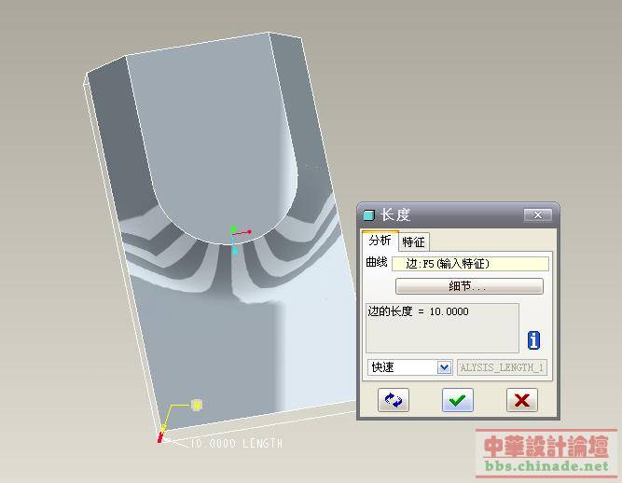Close the 长度 dialog window
The width and height of the screenshot is (622, 483).
(x=537, y=215)
